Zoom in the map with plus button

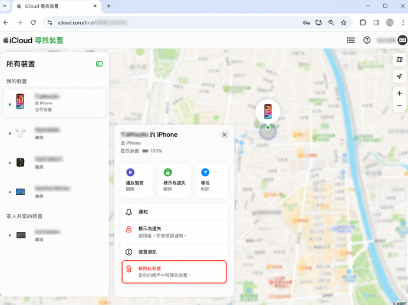pyautogui.click(x=399, y=93)
